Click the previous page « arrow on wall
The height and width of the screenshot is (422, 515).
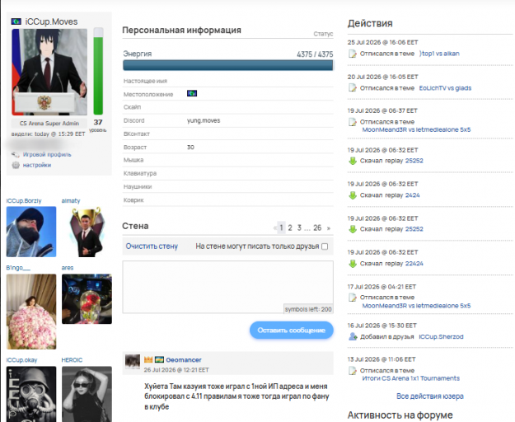275,228
